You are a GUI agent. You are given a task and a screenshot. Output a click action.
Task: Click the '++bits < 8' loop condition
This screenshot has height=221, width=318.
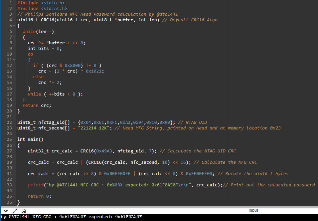coord(62,94)
